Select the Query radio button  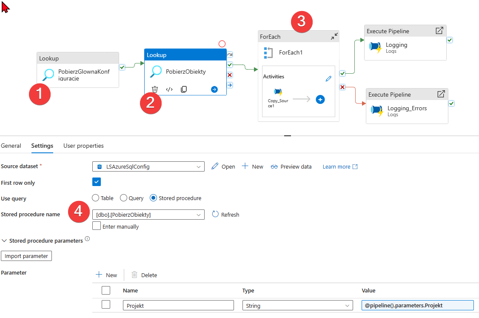[x=124, y=198]
